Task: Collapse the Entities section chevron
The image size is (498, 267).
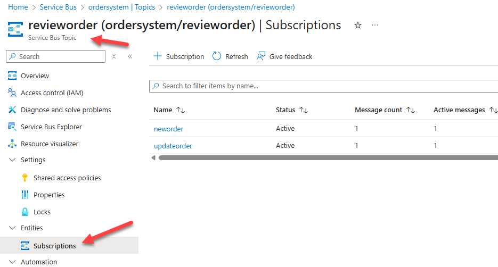Action: point(12,228)
